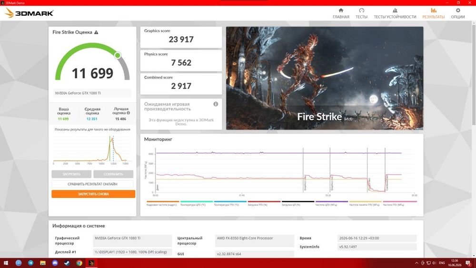Open the ОПЦИИ settings tab
476x268 pixels.
458,13
